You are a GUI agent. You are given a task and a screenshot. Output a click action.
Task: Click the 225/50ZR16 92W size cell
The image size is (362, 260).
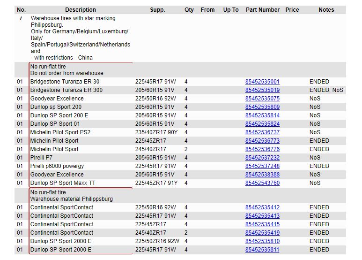tap(157, 241)
